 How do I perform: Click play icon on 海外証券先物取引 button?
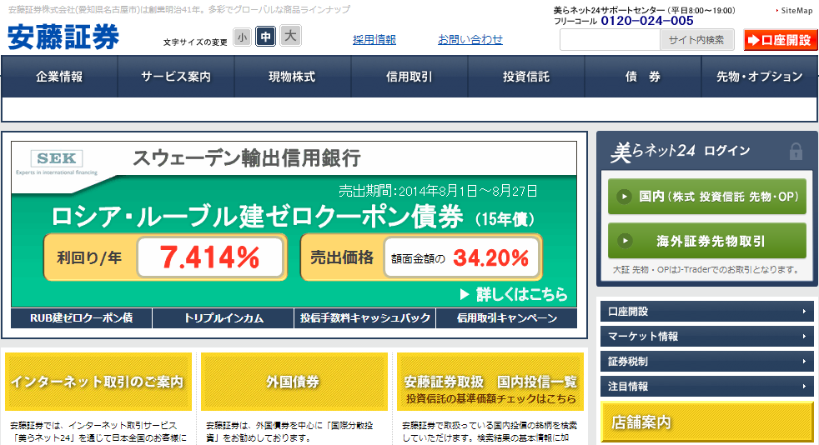click(x=623, y=242)
